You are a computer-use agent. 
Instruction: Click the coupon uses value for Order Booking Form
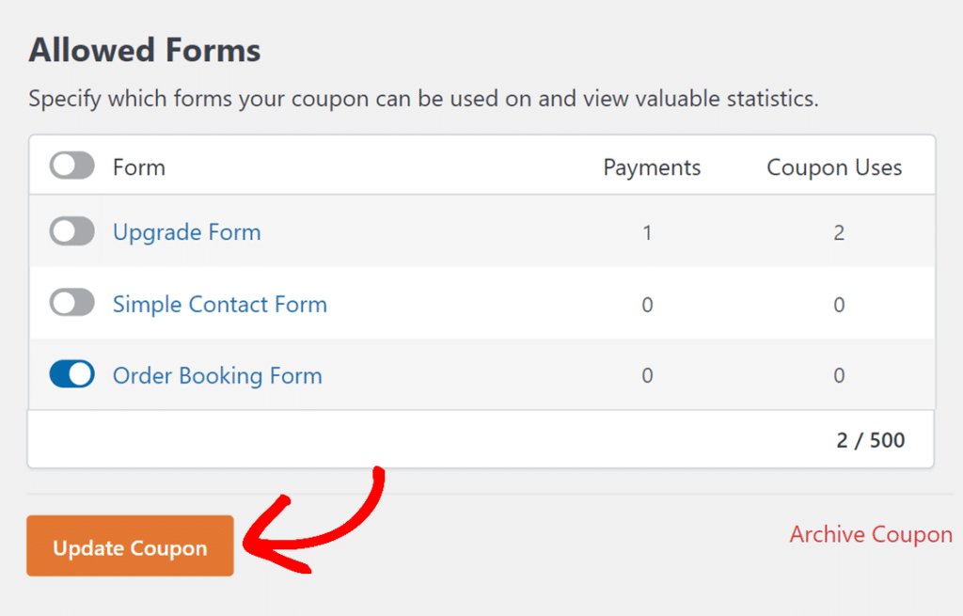click(x=838, y=374)
